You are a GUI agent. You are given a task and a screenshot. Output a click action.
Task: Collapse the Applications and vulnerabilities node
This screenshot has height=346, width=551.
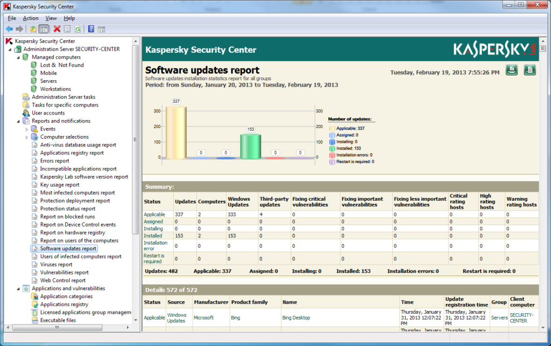[x=18, y=289]
